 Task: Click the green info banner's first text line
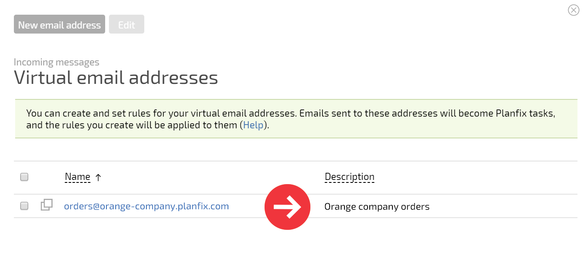(x=291, y=113)
